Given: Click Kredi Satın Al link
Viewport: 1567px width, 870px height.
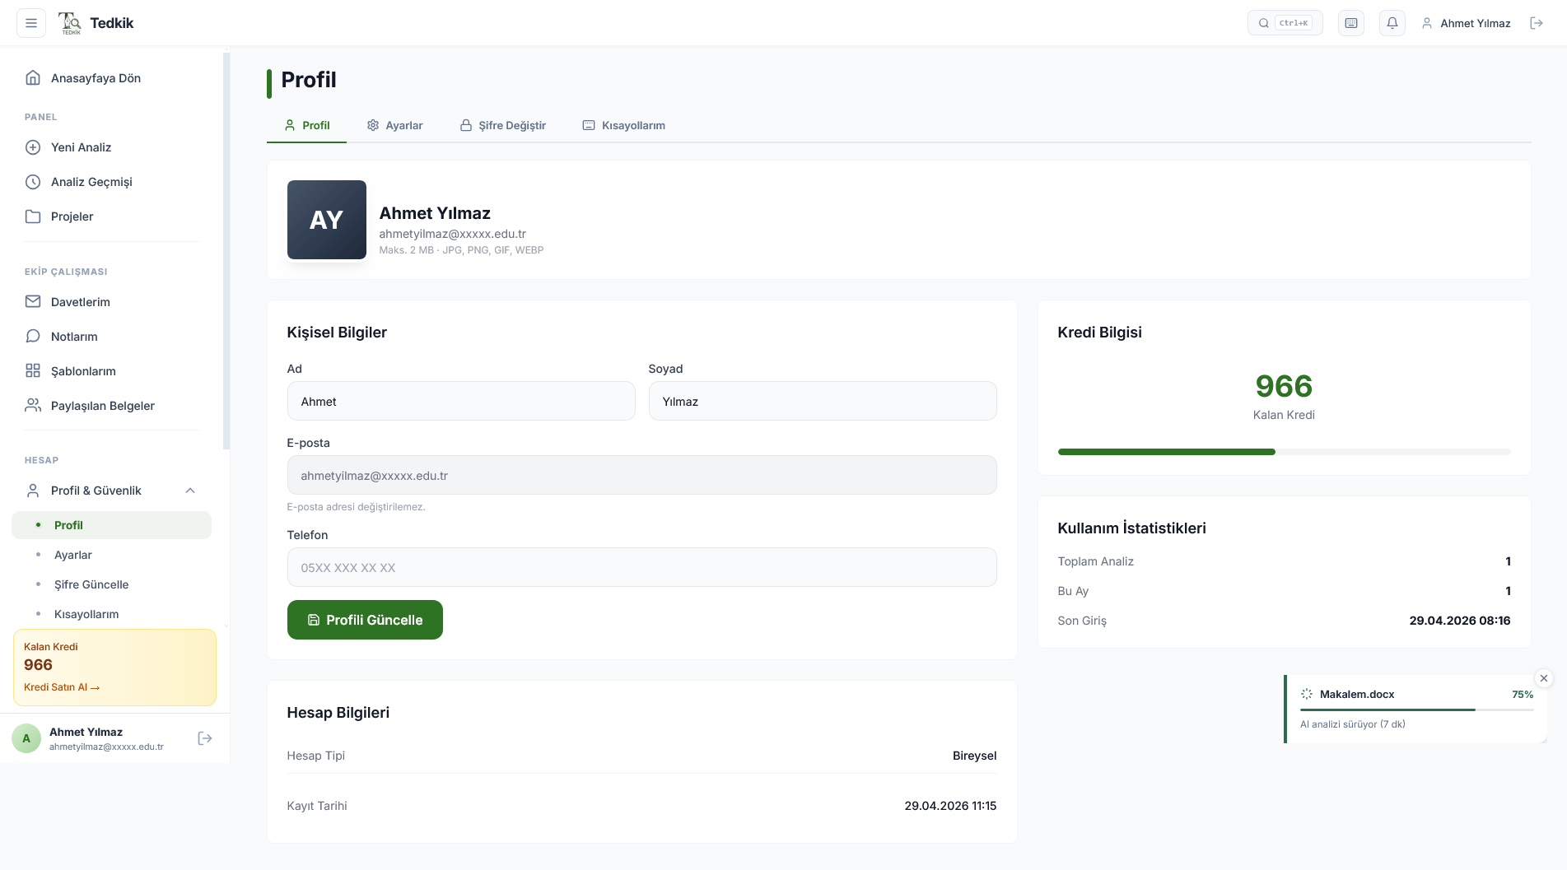Looking at the screenshot, I should pos(62,687).
